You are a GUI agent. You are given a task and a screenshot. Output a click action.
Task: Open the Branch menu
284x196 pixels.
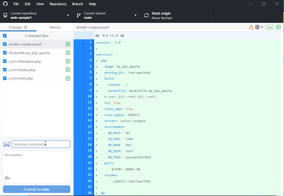point(78,4)
